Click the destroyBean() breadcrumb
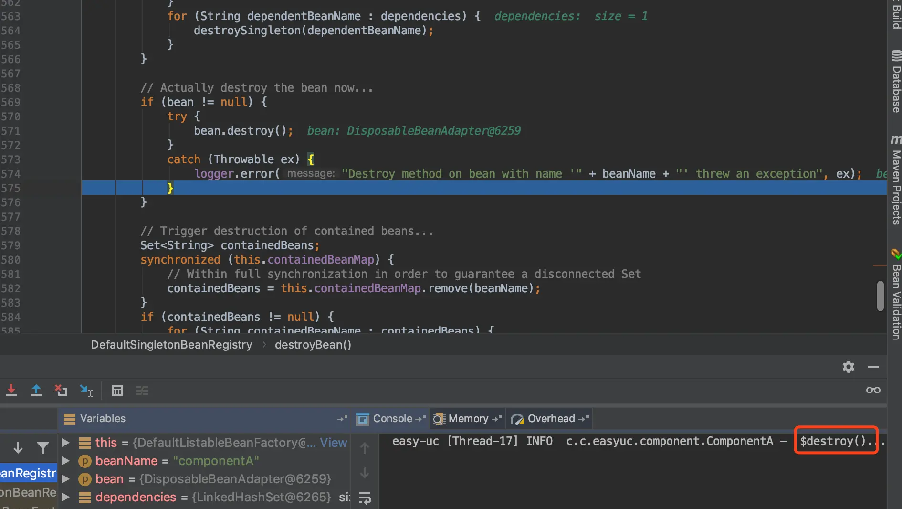This screenshot has width=902, height=509. (313, 345)
